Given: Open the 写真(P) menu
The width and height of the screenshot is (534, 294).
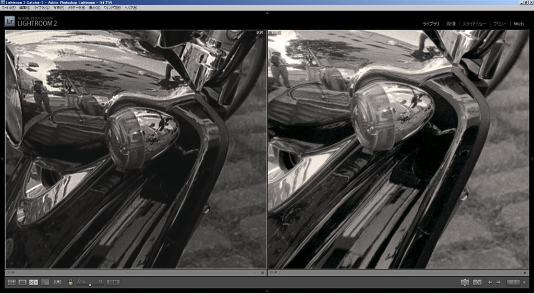Looking at the screenshot, I should tap(58, 8).
